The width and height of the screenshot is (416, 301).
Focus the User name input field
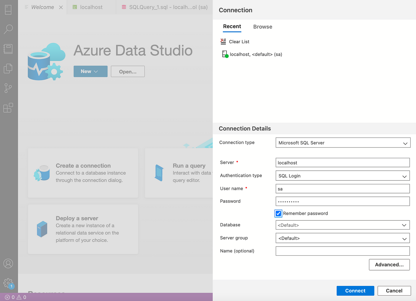343,189
